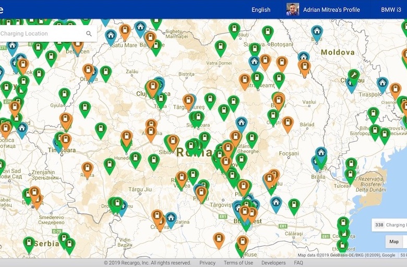Open the Privacy link in footer

point(207,263)
